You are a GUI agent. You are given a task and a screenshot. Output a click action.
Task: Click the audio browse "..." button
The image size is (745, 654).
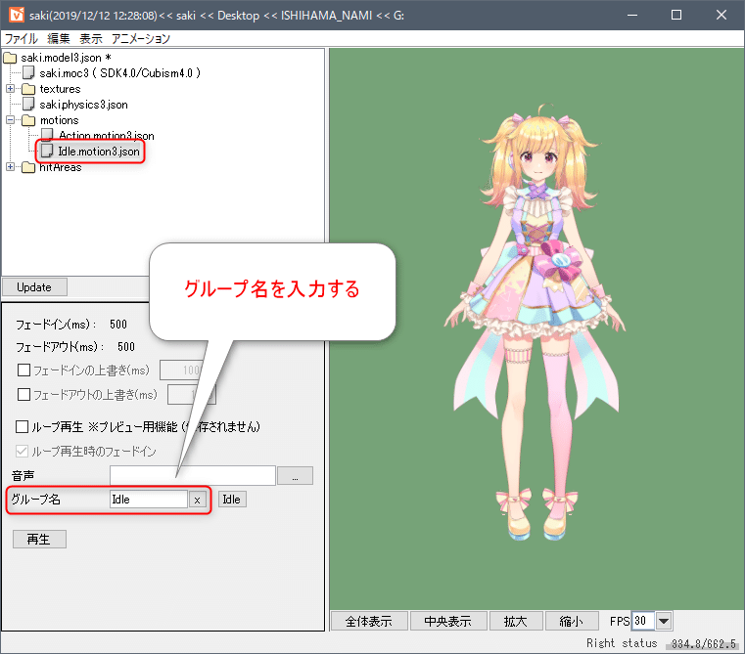295,475
